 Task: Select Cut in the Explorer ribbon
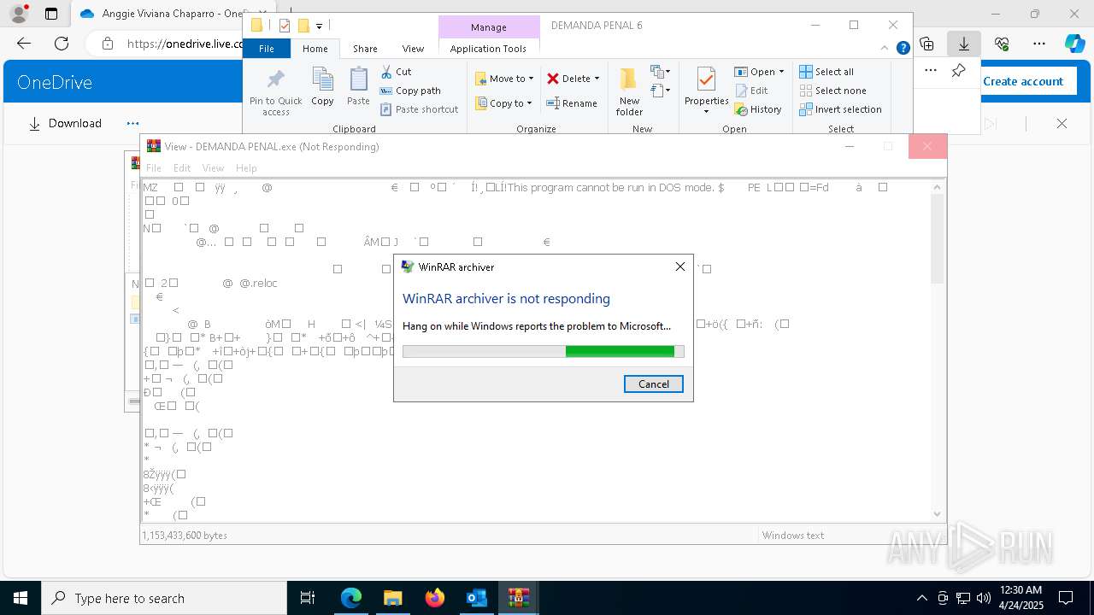(x=396, y=72)
